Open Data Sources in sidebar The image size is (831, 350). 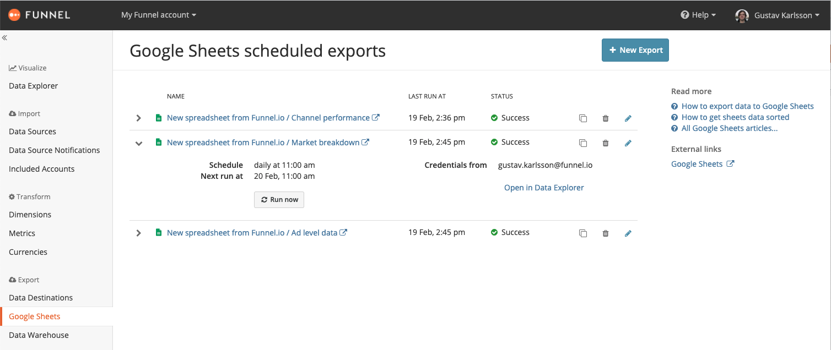(x=33, y=132)
